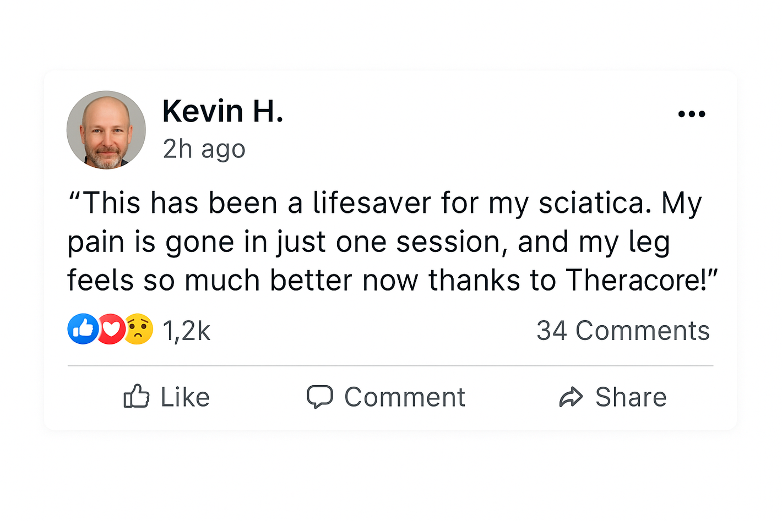Click the "Like" text label
The height and width of the screenshot is (521, 782).
click(x=185, y=397)
